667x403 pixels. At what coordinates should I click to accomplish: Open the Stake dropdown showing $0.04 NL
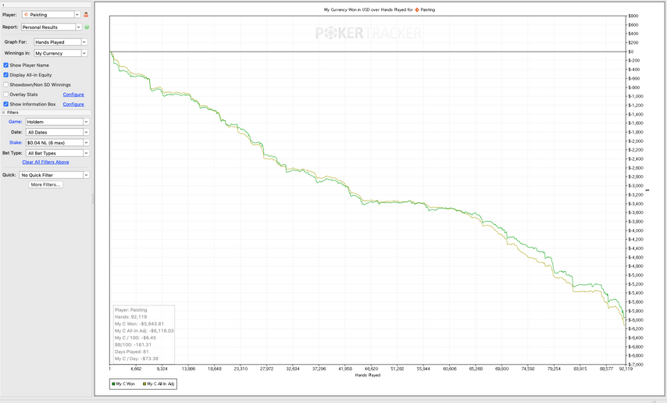pos(57,143)
